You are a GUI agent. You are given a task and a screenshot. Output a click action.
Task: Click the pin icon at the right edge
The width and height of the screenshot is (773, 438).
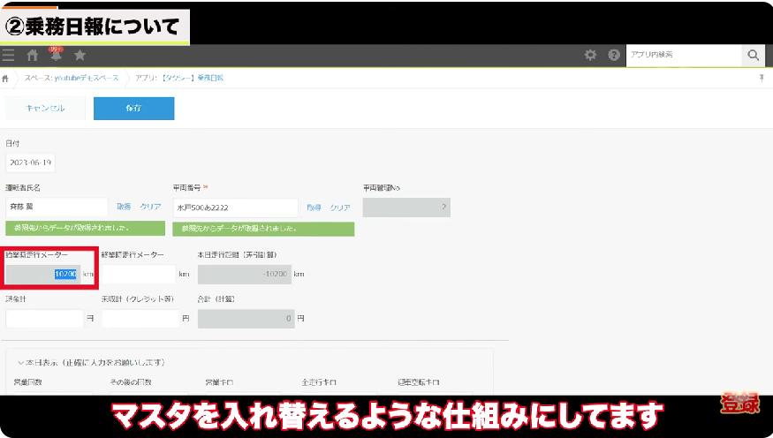[762, 79]
